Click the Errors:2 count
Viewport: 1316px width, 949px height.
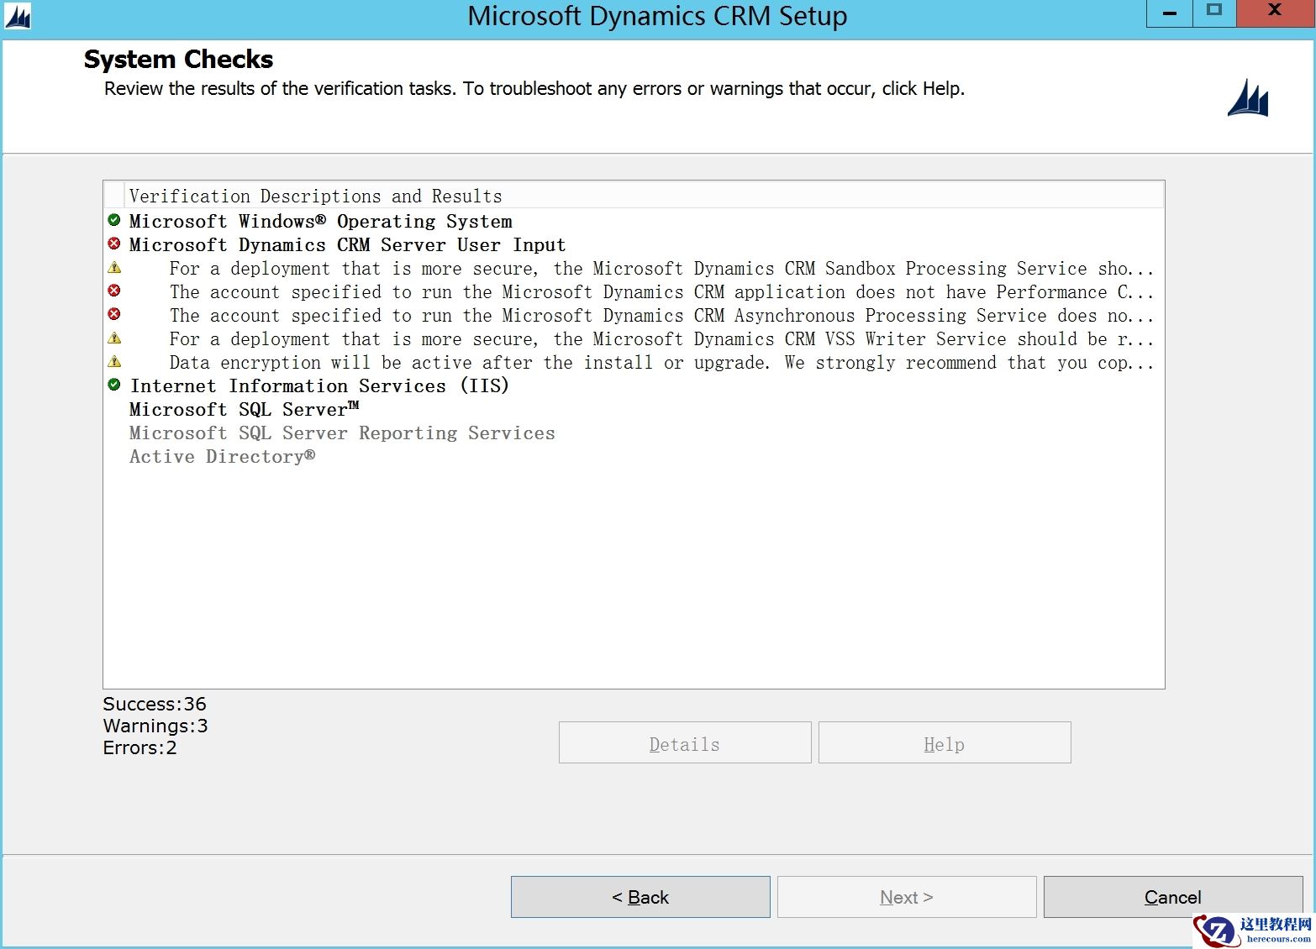tap(139, 747)
